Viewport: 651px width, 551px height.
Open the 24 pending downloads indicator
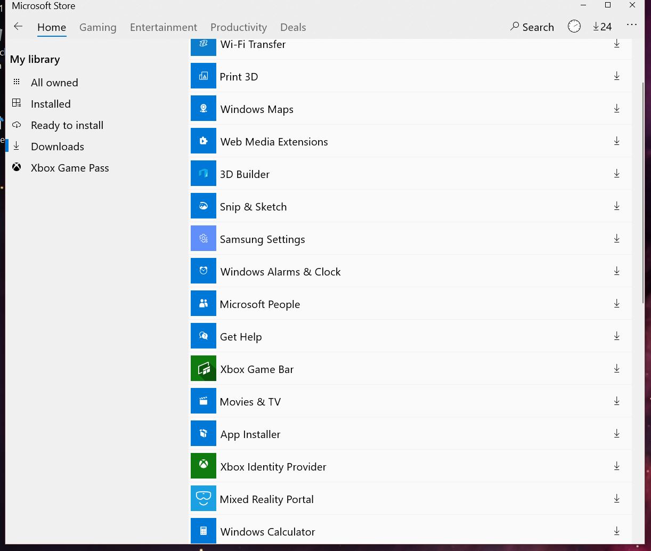click(x=603, y=27)
